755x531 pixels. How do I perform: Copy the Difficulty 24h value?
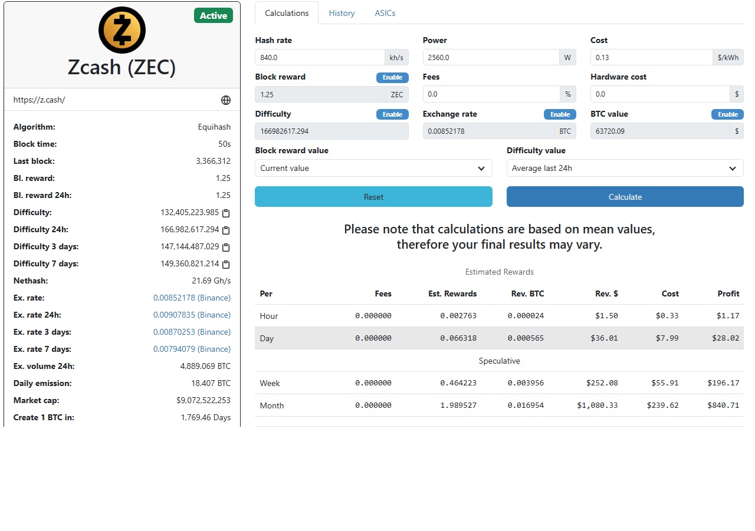(x=225, y=230)
